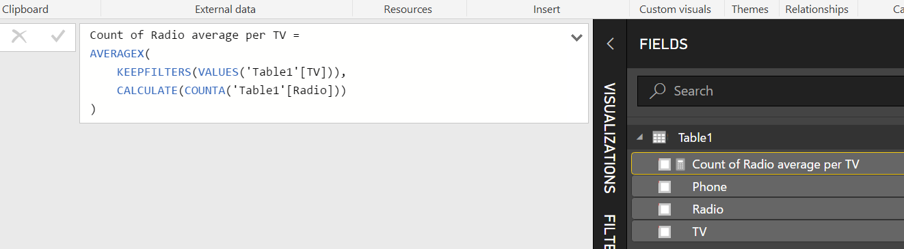The height and width of the screenshot is (249, 904).
Task: Check the Phone field checkbox
Action: coord(665,187)
